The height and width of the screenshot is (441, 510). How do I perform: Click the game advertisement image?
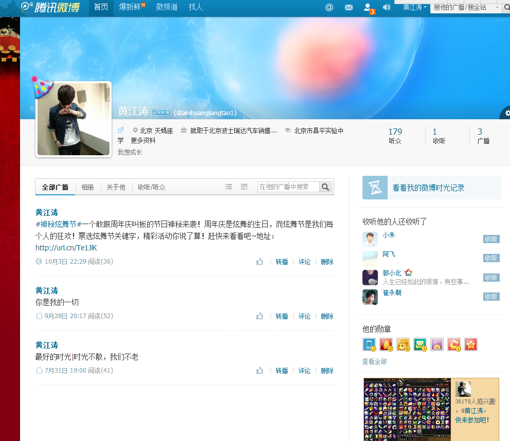point(407,410)
